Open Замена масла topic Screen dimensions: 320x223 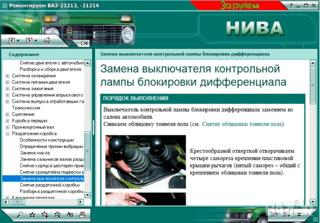tap(34, 153)
